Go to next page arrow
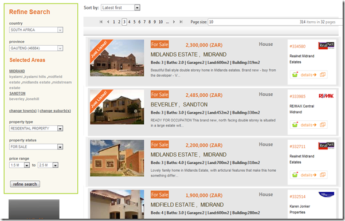This screenshot has width=345, height=221. (174, 22)
